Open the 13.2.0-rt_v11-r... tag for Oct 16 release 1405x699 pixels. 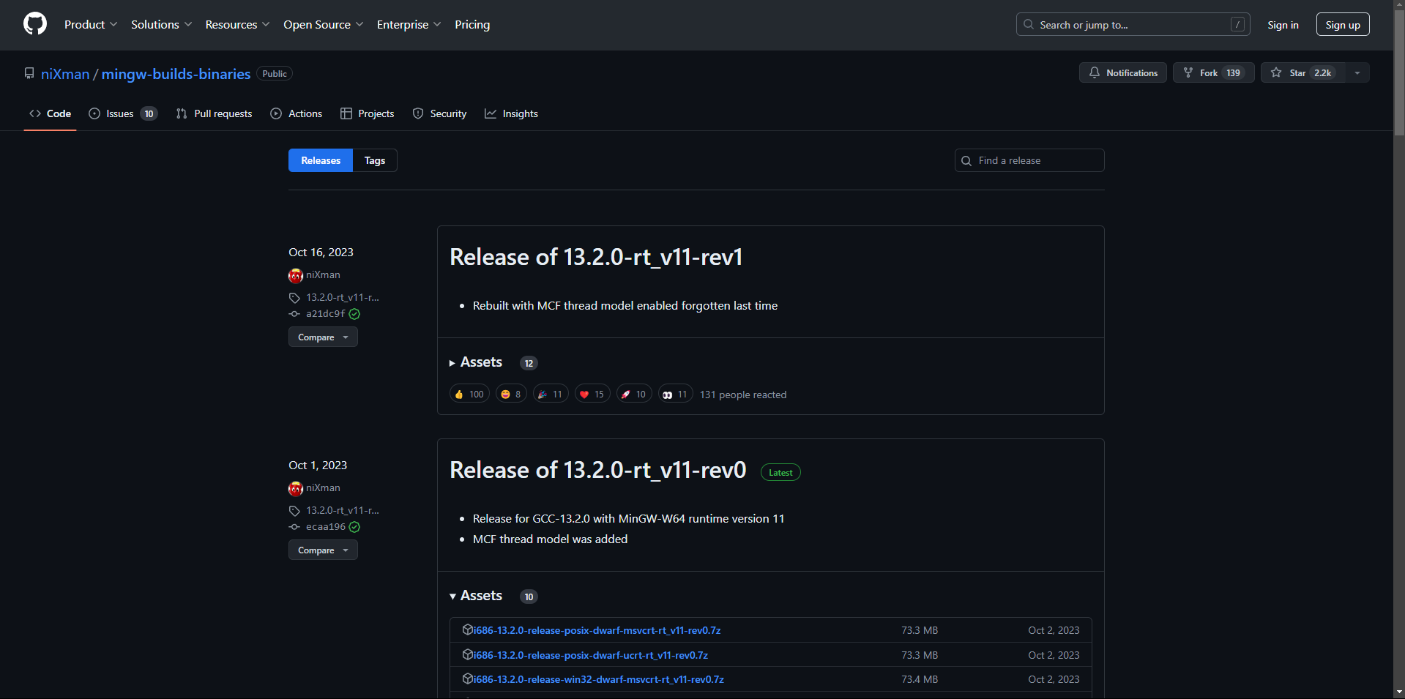point(343,297)
